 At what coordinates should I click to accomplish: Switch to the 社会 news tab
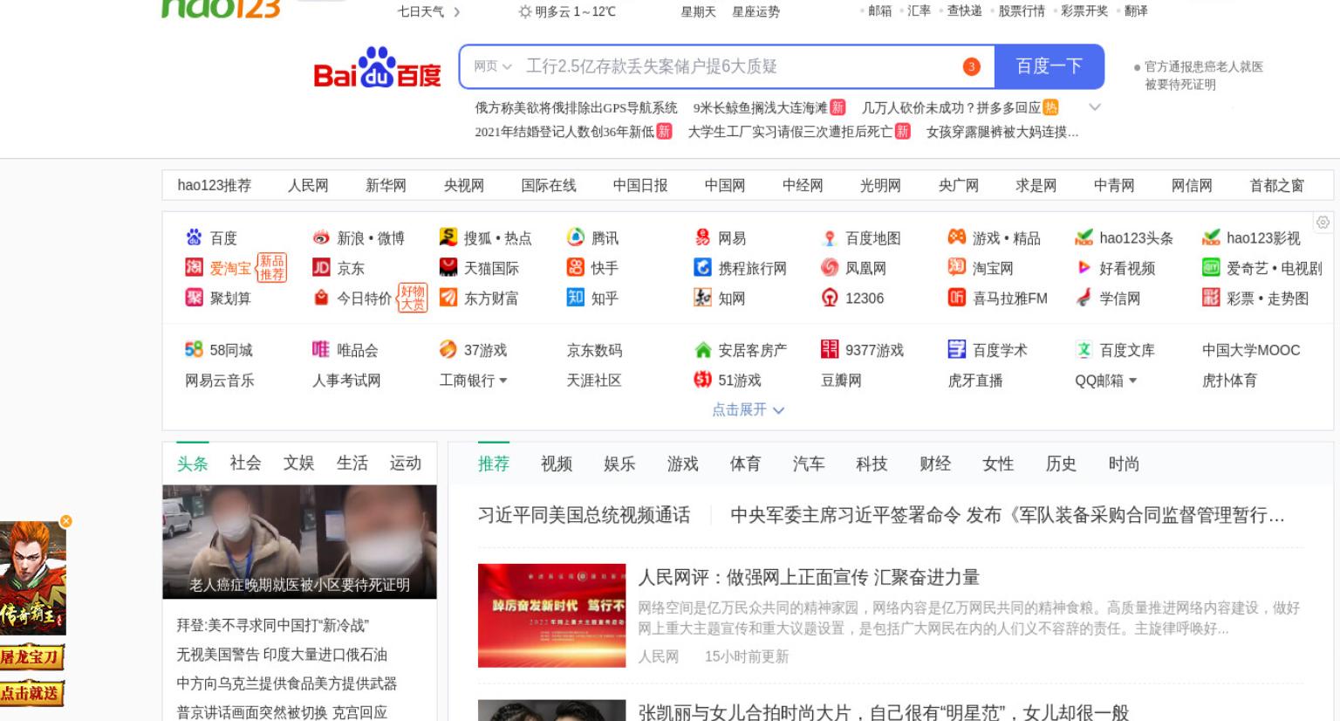(x=245, y=463)
